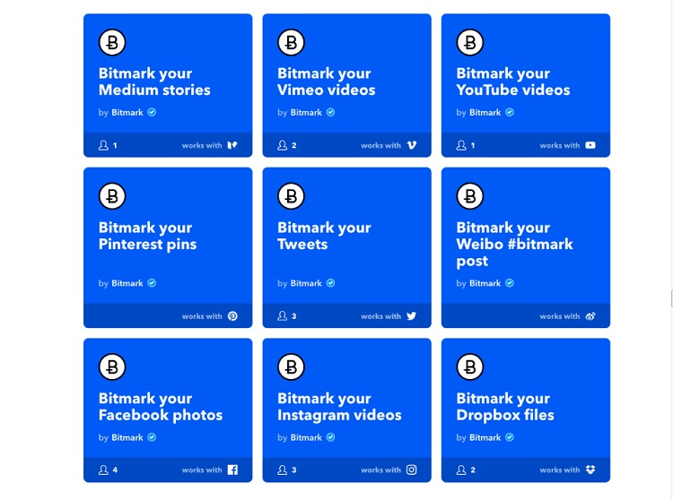Click the Medium service icon
This screenshot has height=500, width=673.
pos(232,145)
